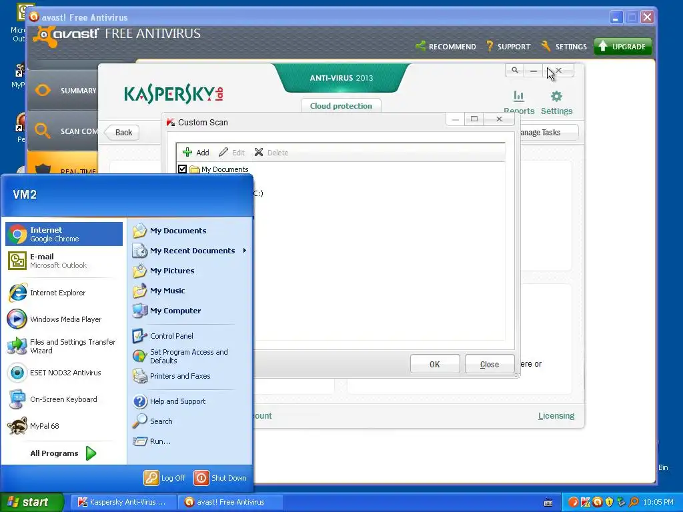Click Edit in the Custom Scan toolbar
683x512 pixels.
pyautogui.click(x=231, y=153)
